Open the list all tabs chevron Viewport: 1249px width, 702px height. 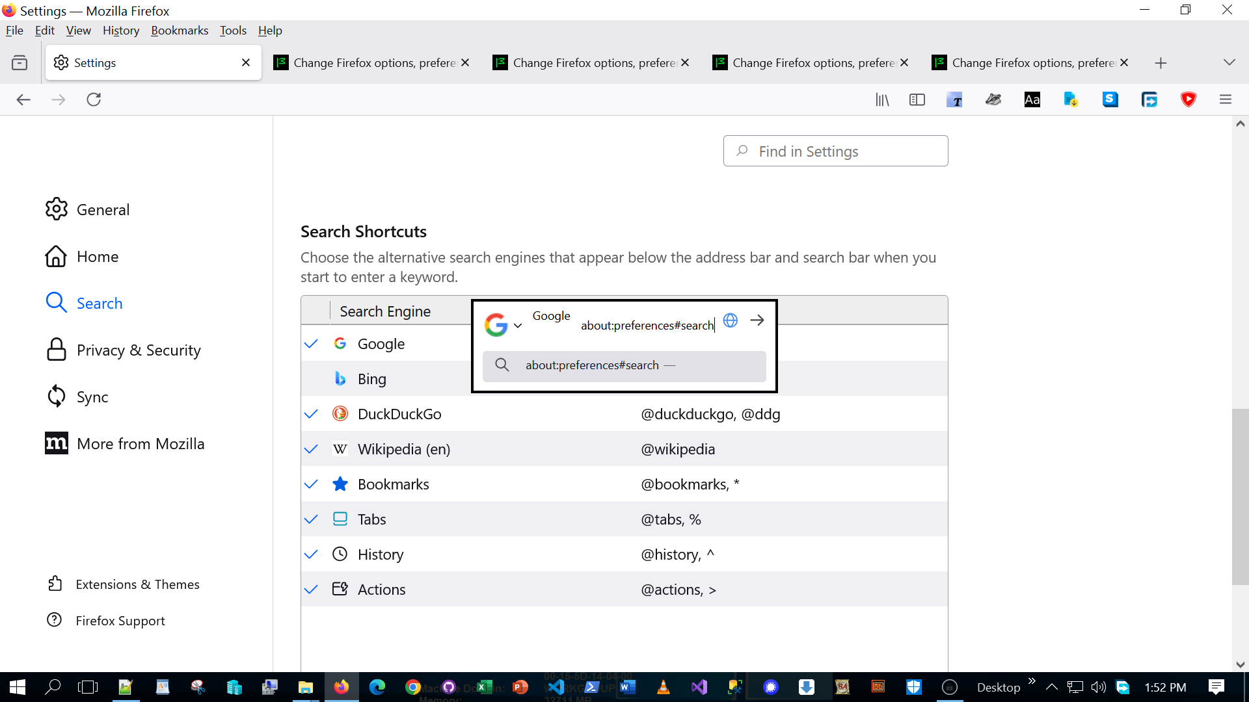[1229, 62]
